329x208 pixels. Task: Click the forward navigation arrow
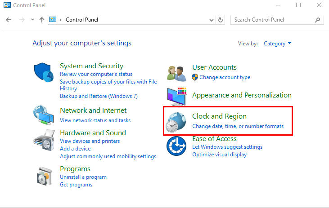[x=22, y=20]
